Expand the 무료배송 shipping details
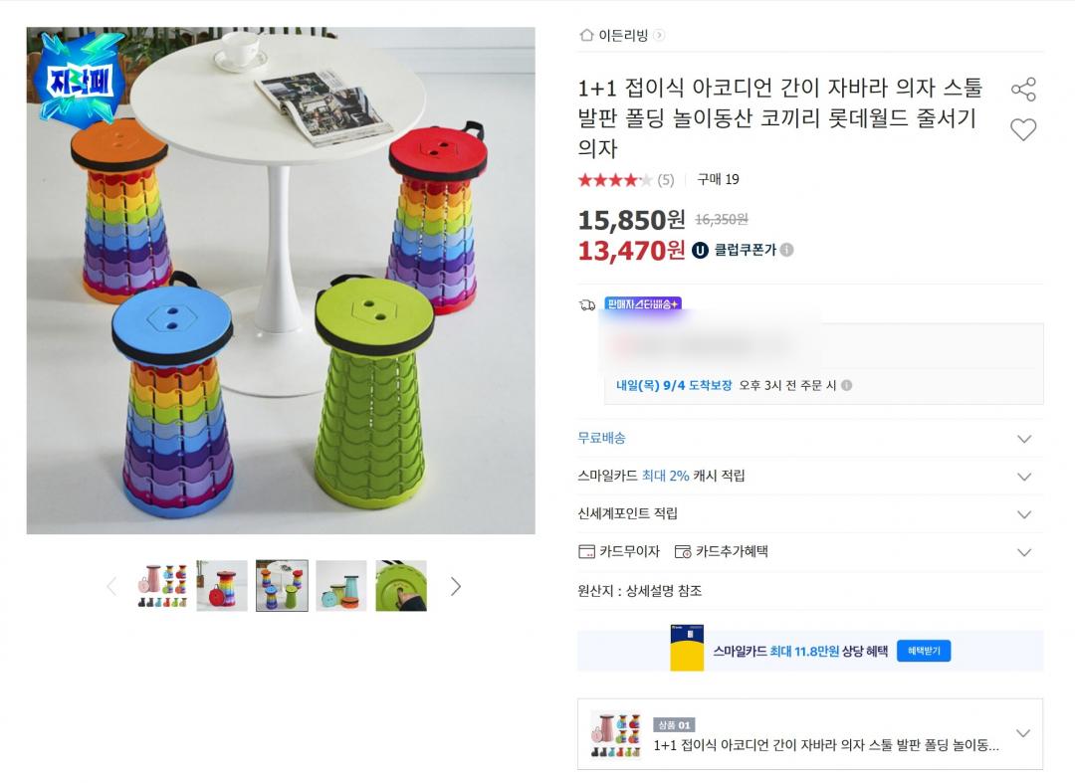 [1024, 439]
